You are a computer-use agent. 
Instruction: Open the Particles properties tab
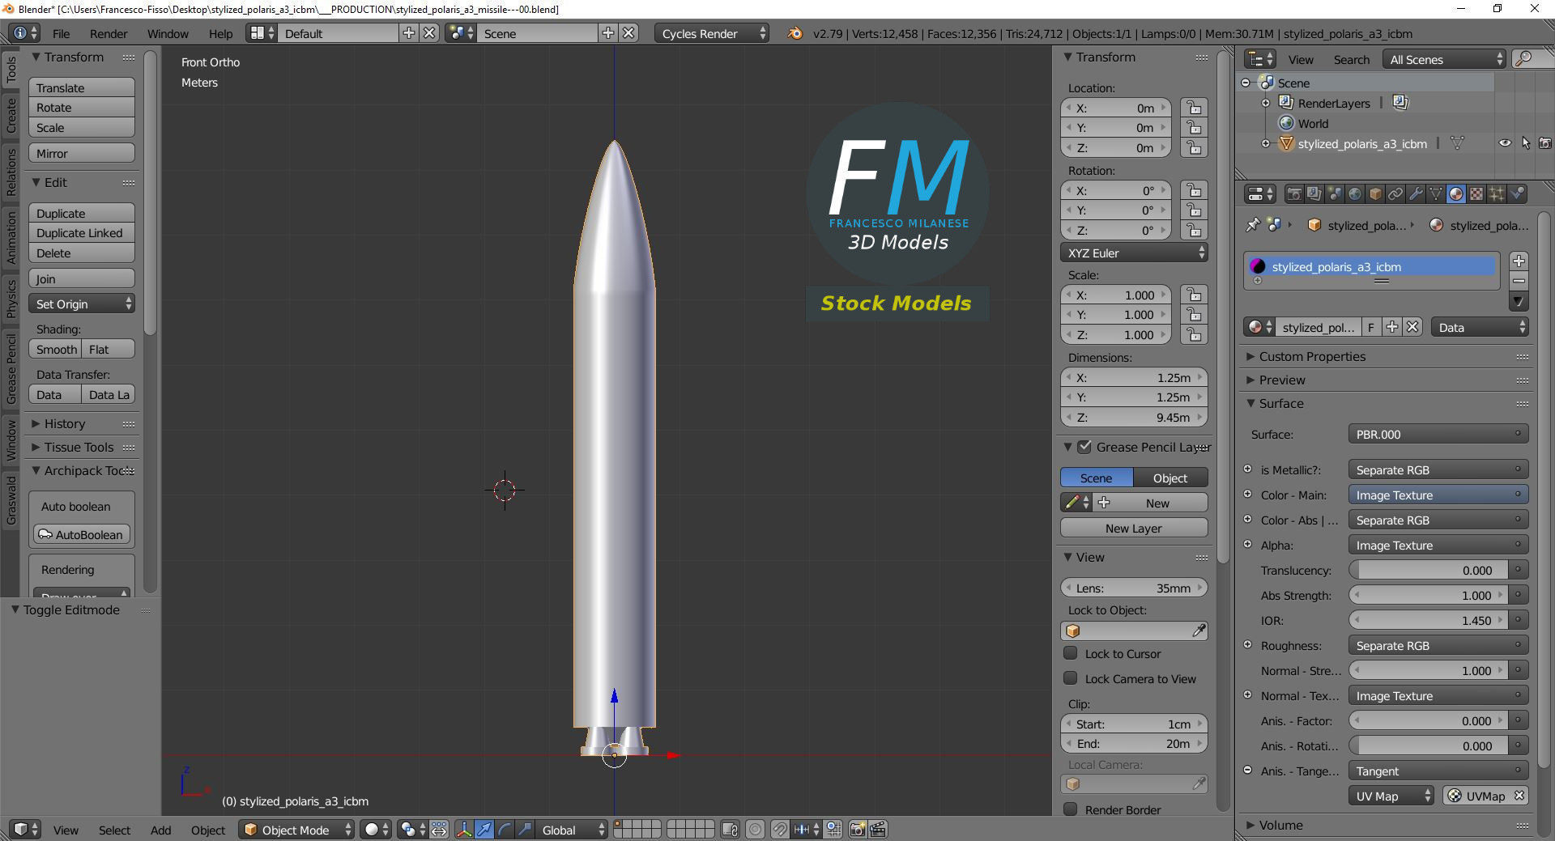tap(1497, 194)
